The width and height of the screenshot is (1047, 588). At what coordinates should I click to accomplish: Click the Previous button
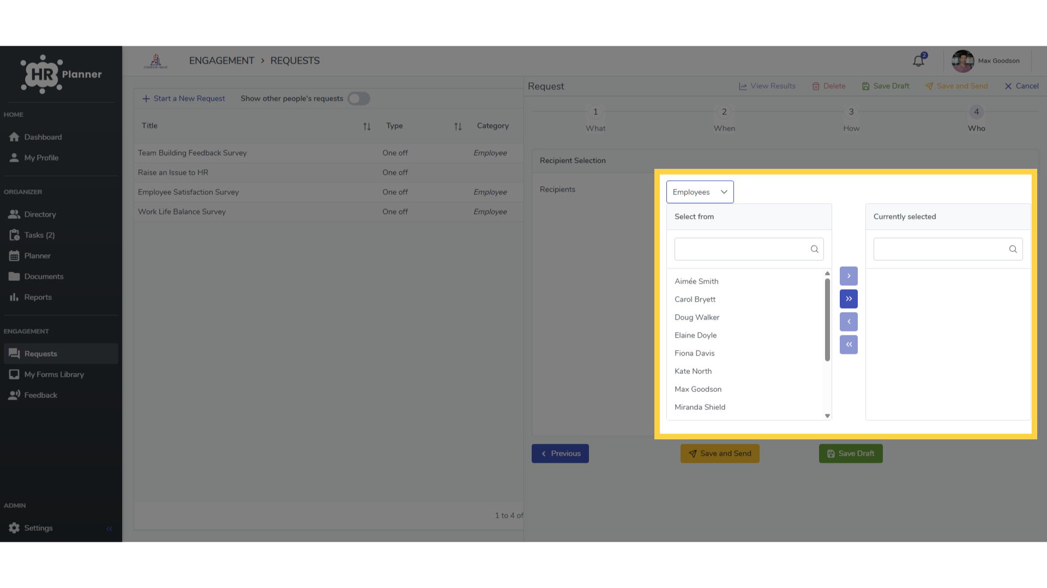(x=560, y=454)
